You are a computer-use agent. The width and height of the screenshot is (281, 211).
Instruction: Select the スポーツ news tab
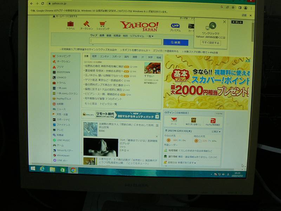coord(117,57)
